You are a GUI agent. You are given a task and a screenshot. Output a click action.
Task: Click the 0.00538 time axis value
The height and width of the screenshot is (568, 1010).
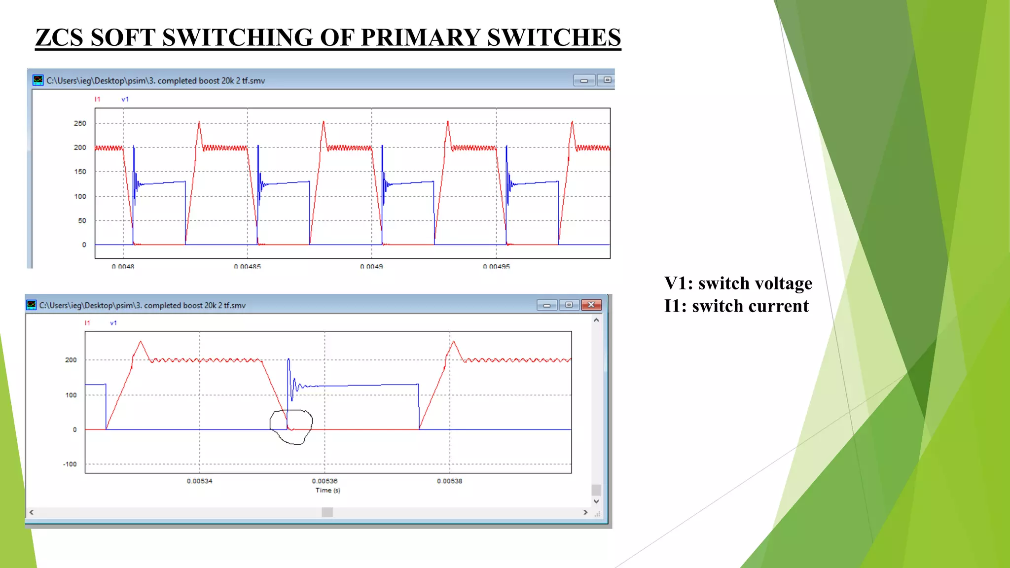point(450,481)
